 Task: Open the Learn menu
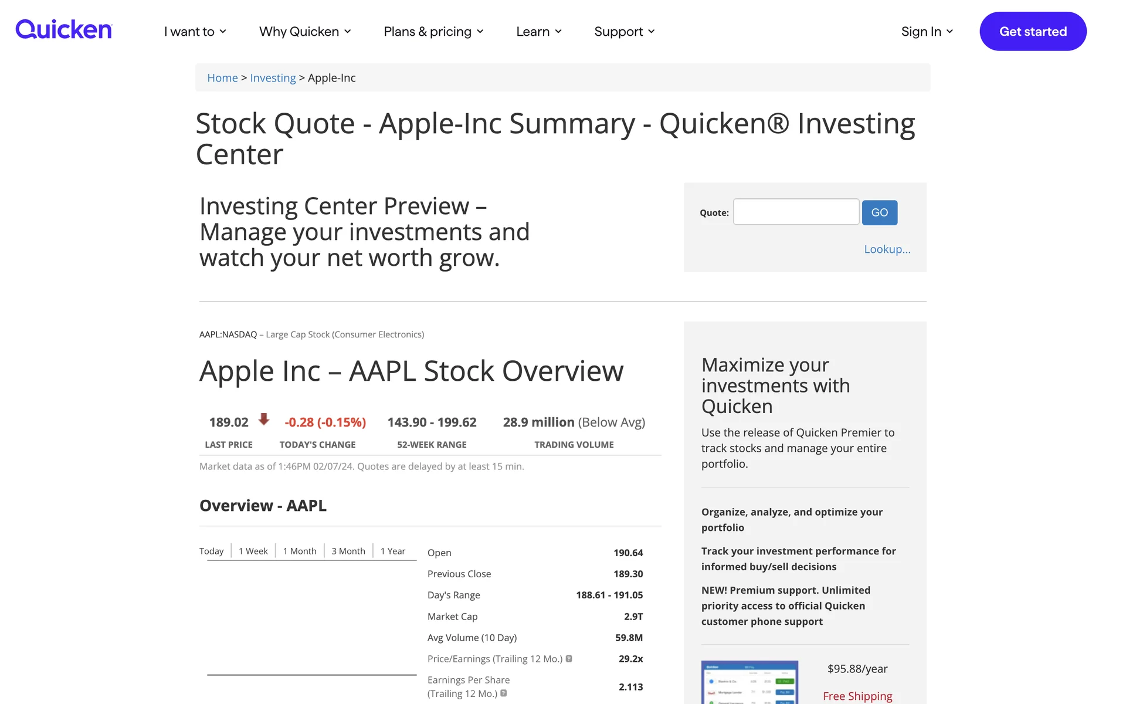pos(538,32)
